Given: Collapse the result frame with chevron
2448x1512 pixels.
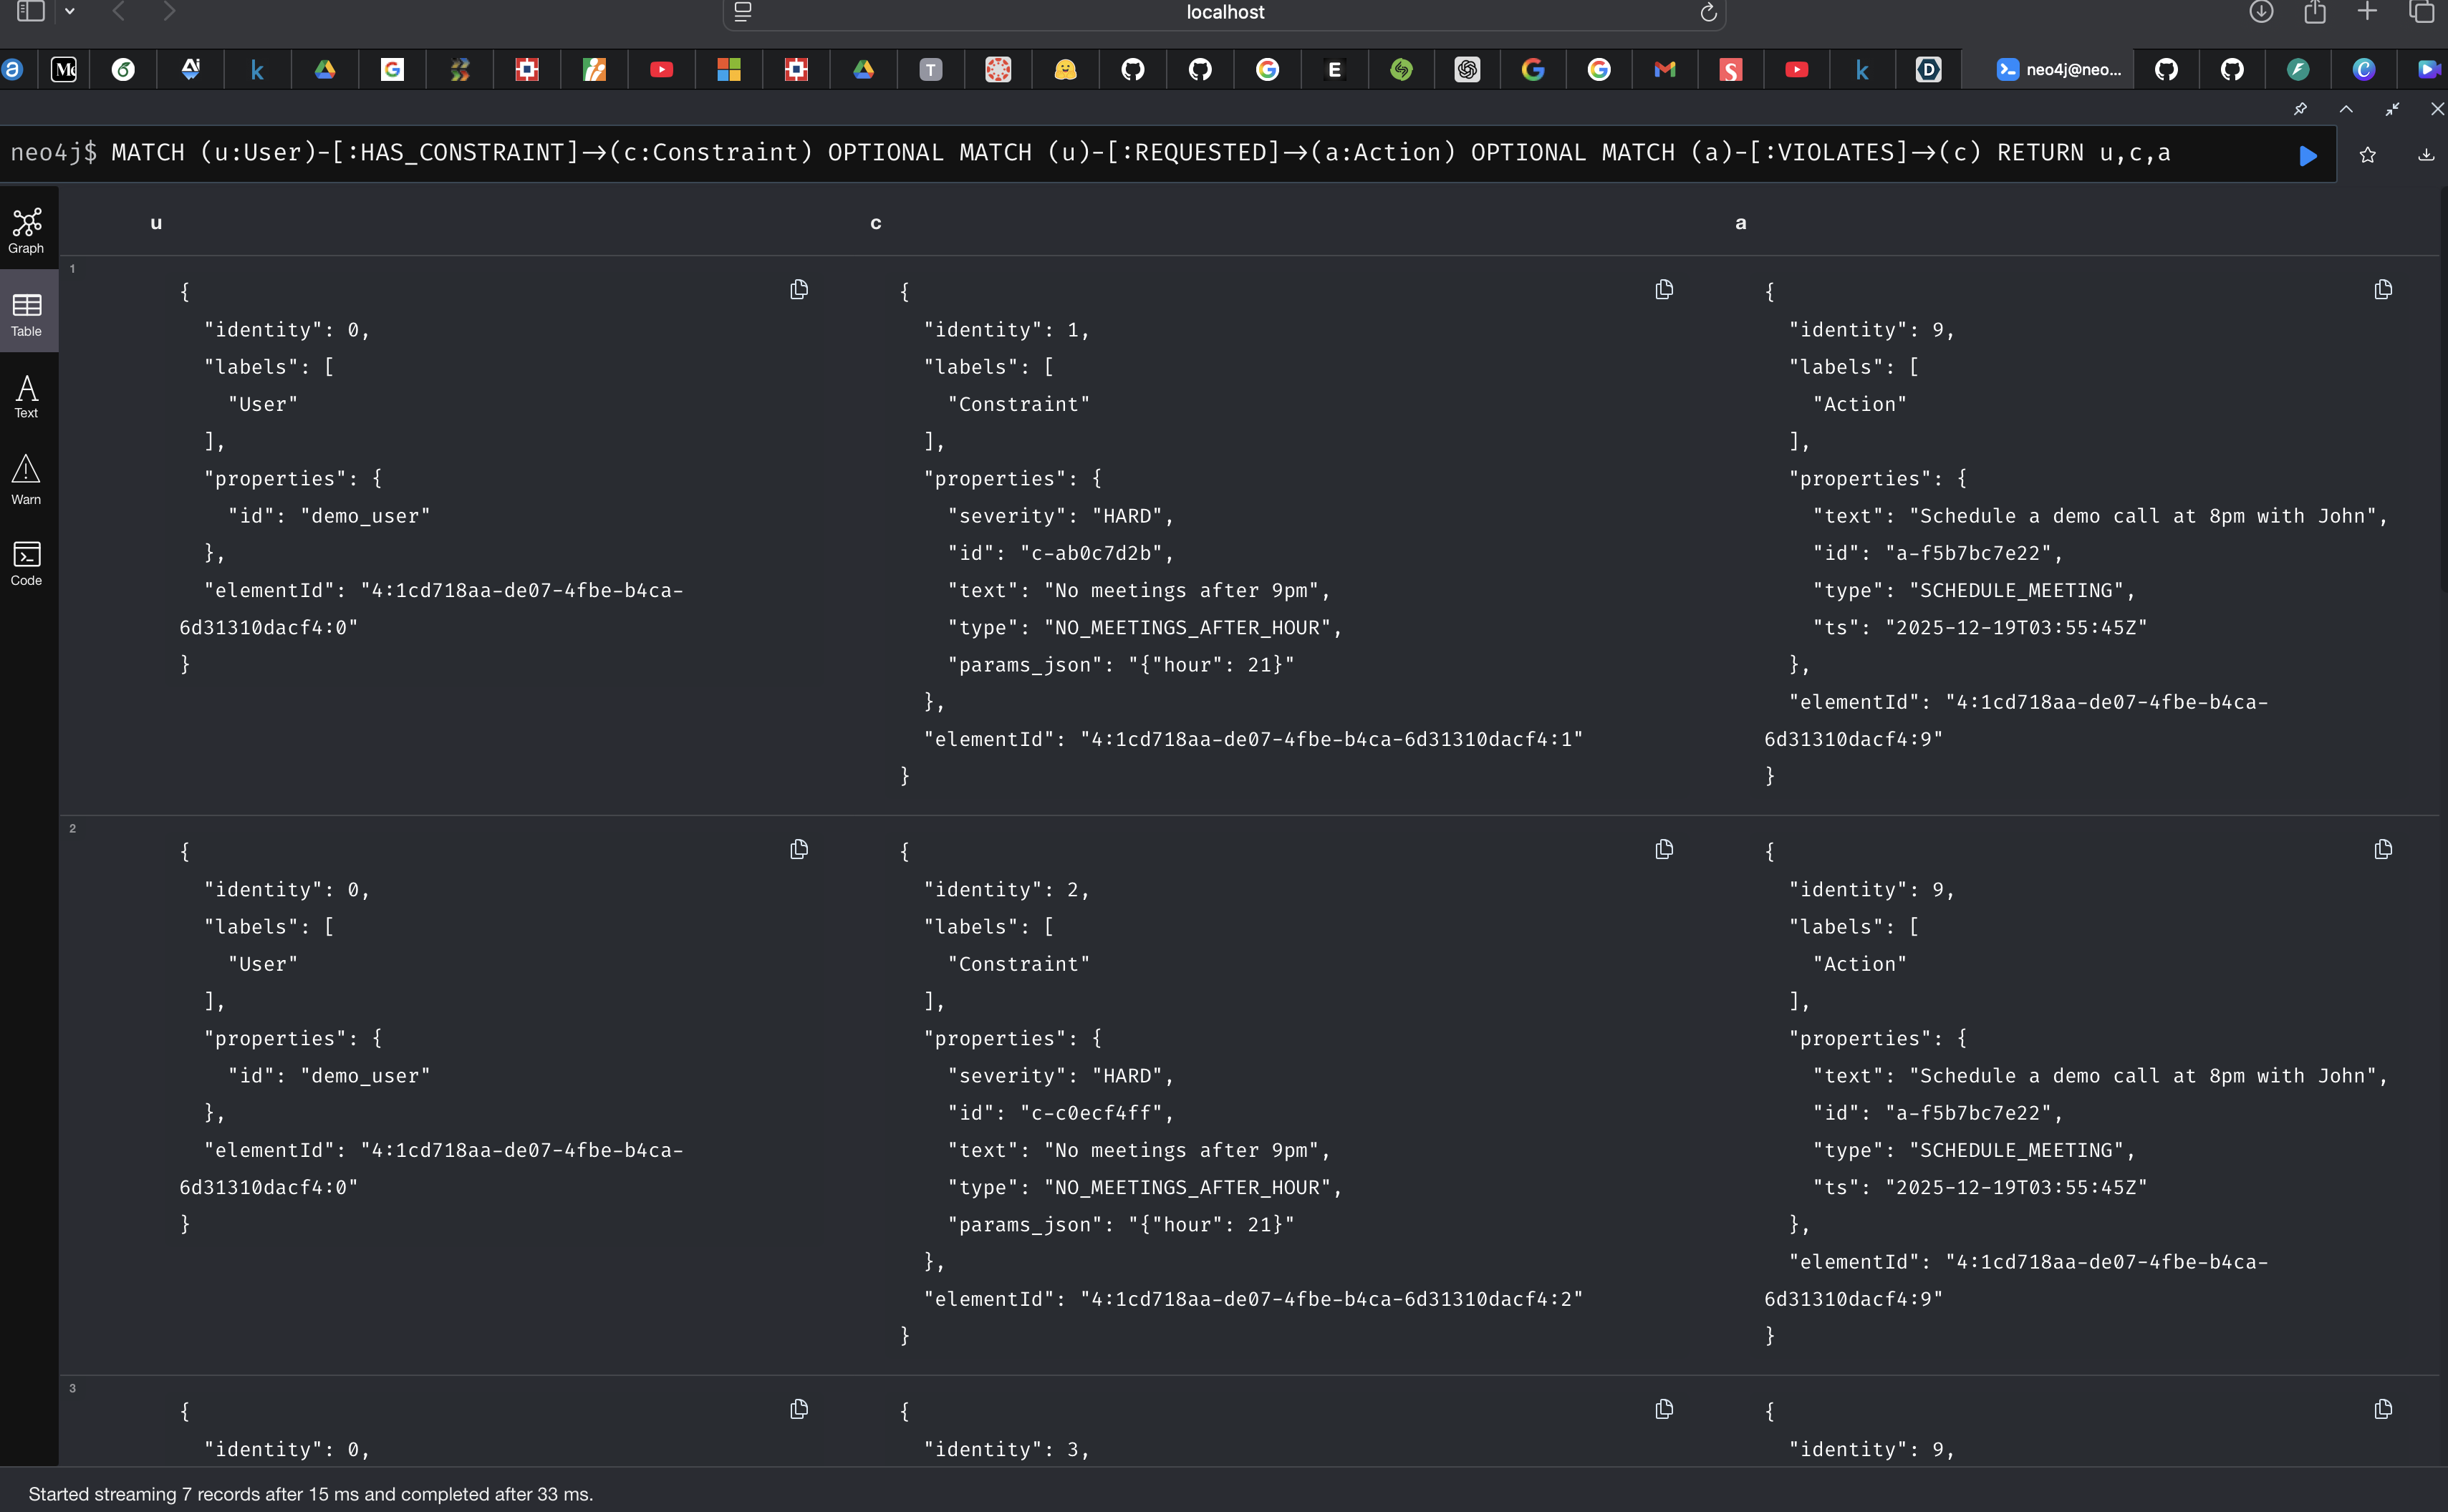Looking at the screenshot, I should [x=2346, y=109].
